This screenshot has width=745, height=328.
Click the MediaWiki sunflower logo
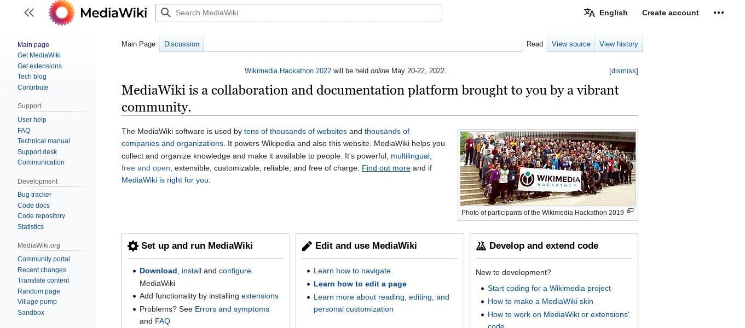click(x=62, y=13)
